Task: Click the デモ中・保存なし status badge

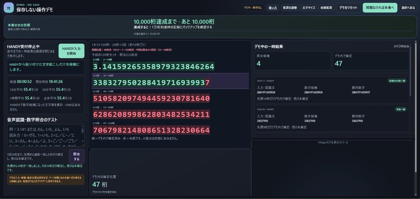Action: point(253,8)
